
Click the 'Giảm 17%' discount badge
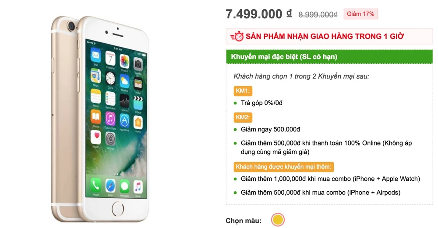[x=360, y=14]
